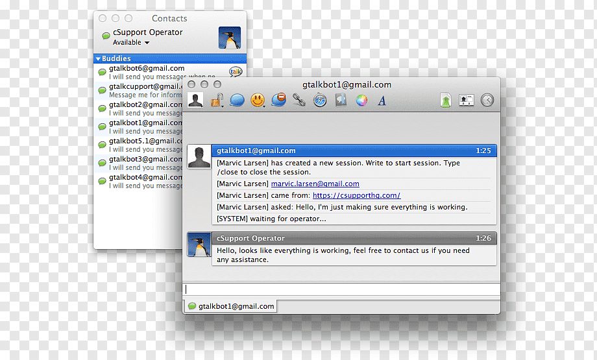
Task: Click green status bubble next to gtalkbot3
Action: pos(102,163)
